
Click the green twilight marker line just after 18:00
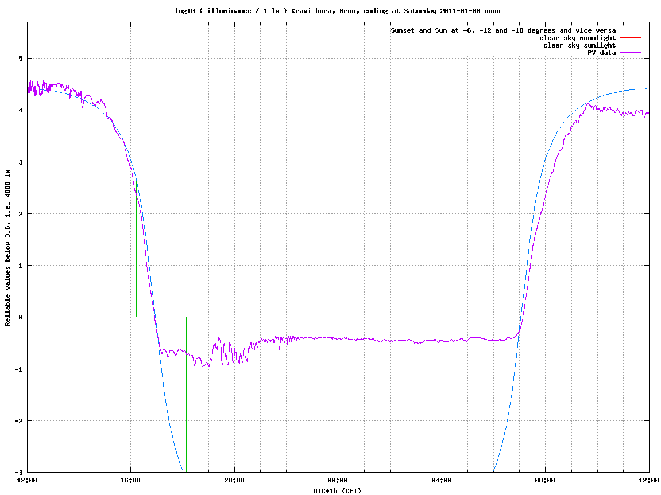(186, 395)
